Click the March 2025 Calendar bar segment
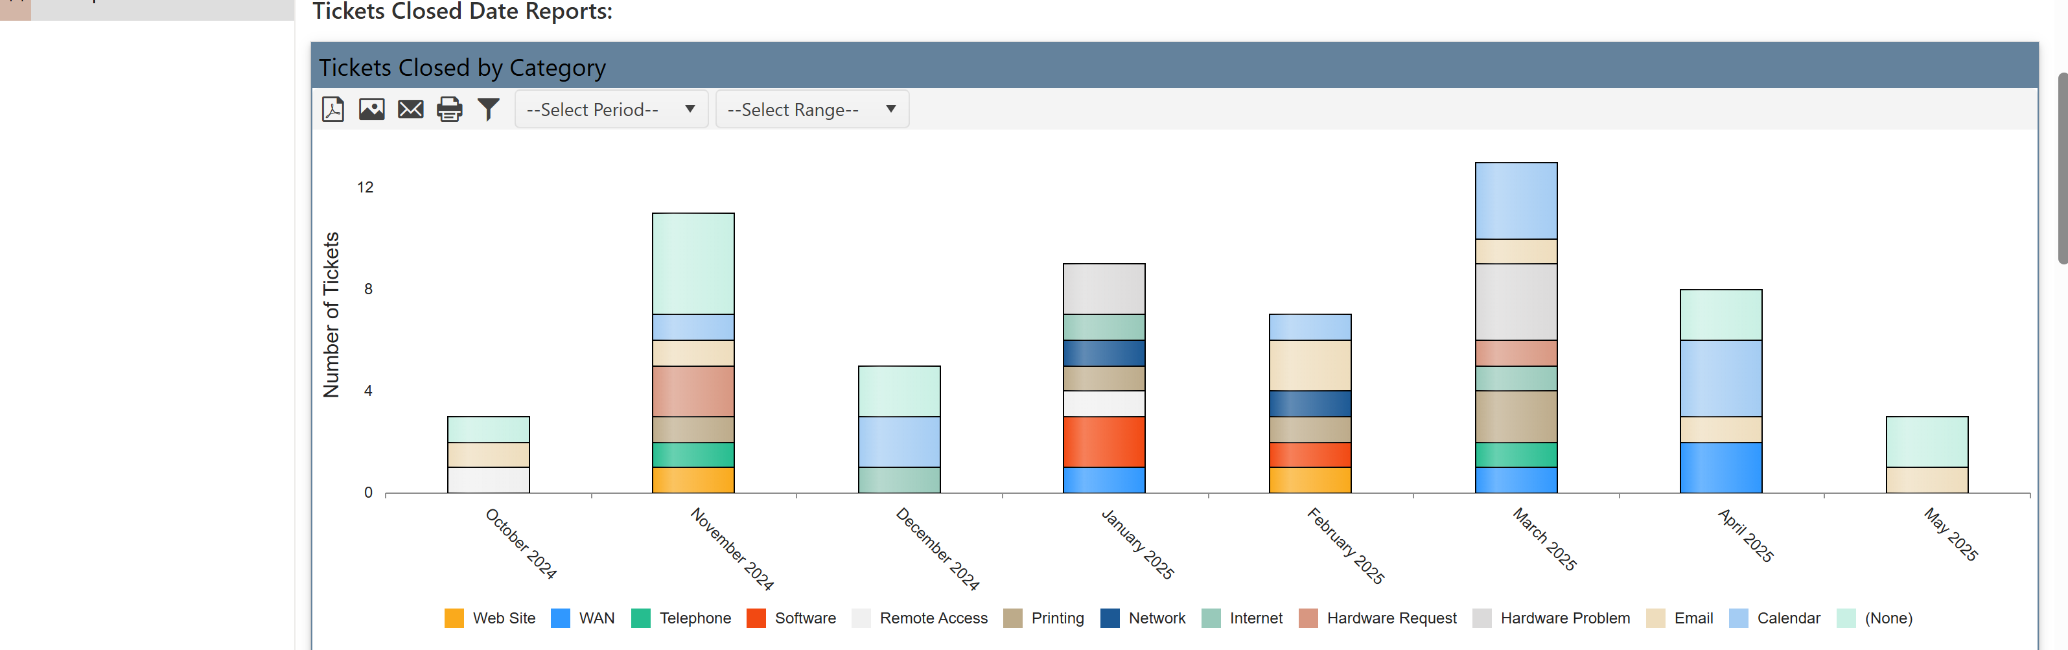The width and height of the screenshot is (2068, 650). pyautogui.click(x=1516, y=201)
